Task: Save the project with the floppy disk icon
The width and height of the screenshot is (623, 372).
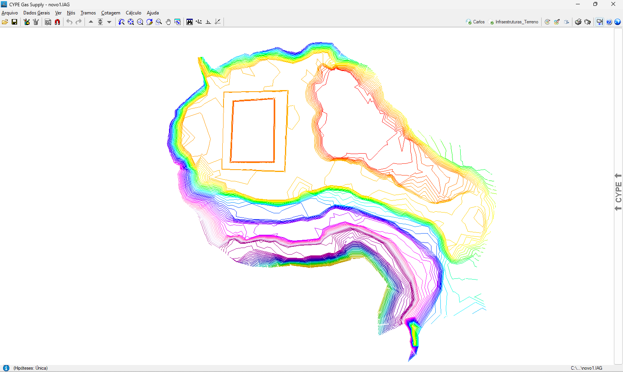Action: tap(14, 22)
